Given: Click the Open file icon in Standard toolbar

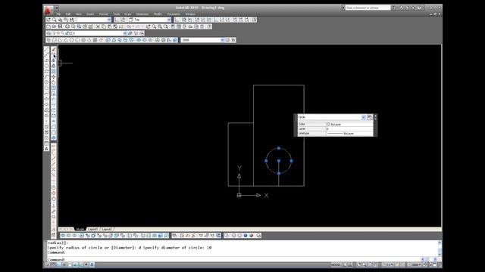Looking at the screenshot, I should 54,26.
